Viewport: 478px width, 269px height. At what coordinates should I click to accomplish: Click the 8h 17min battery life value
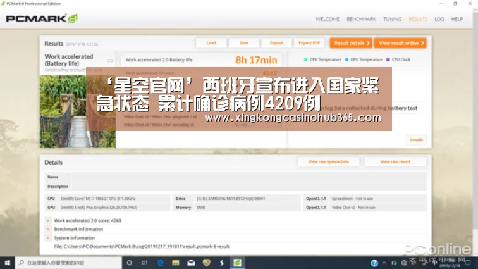(x=256, y=60)
